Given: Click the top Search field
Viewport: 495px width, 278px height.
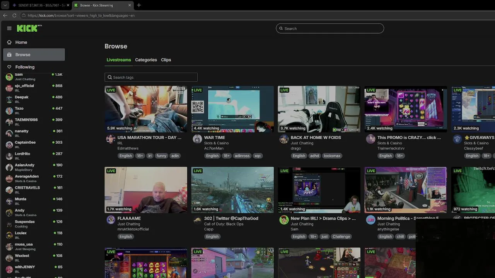Looking at the screenshot, I should coord(330,28).
